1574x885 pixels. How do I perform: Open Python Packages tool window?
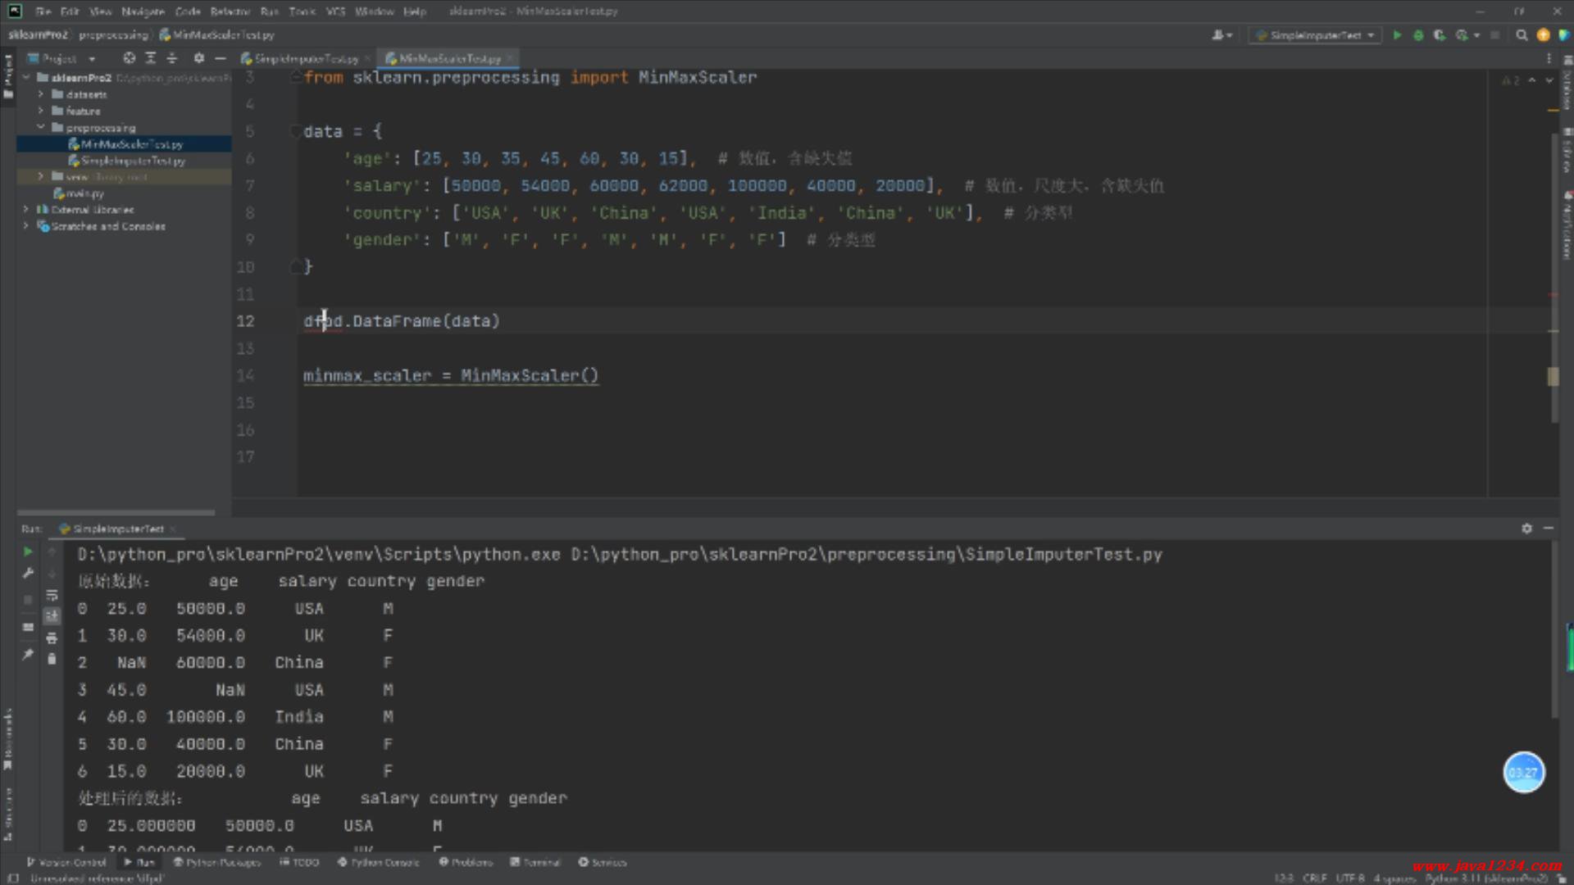click(217, 862)
